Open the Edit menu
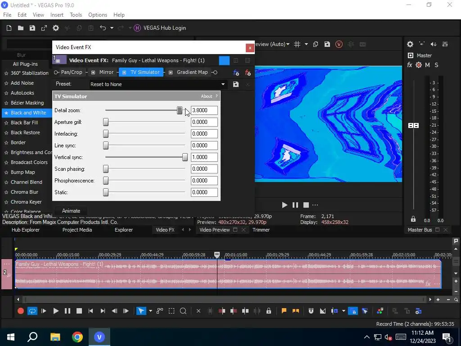 click(x=22, y=15)
